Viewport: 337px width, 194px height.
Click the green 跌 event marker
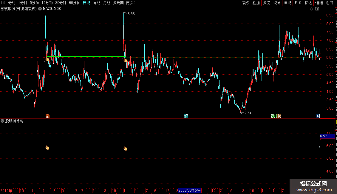273,116
